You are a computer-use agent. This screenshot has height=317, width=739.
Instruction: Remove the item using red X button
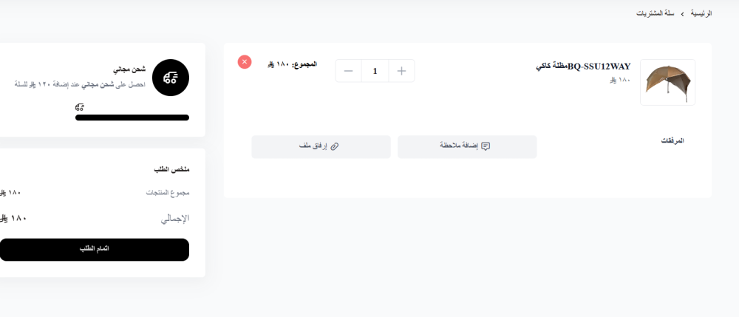tap(245, 62)
